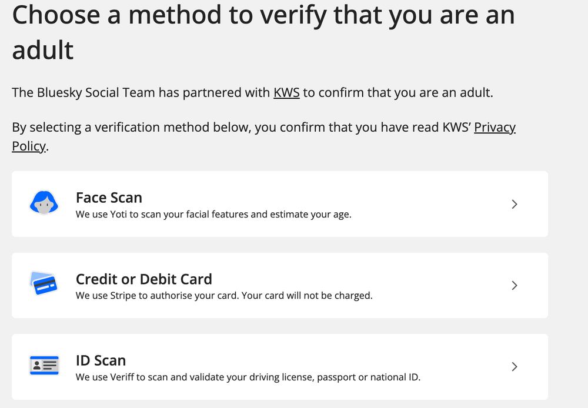Click the blue-haired face icon

coord(44,203)
